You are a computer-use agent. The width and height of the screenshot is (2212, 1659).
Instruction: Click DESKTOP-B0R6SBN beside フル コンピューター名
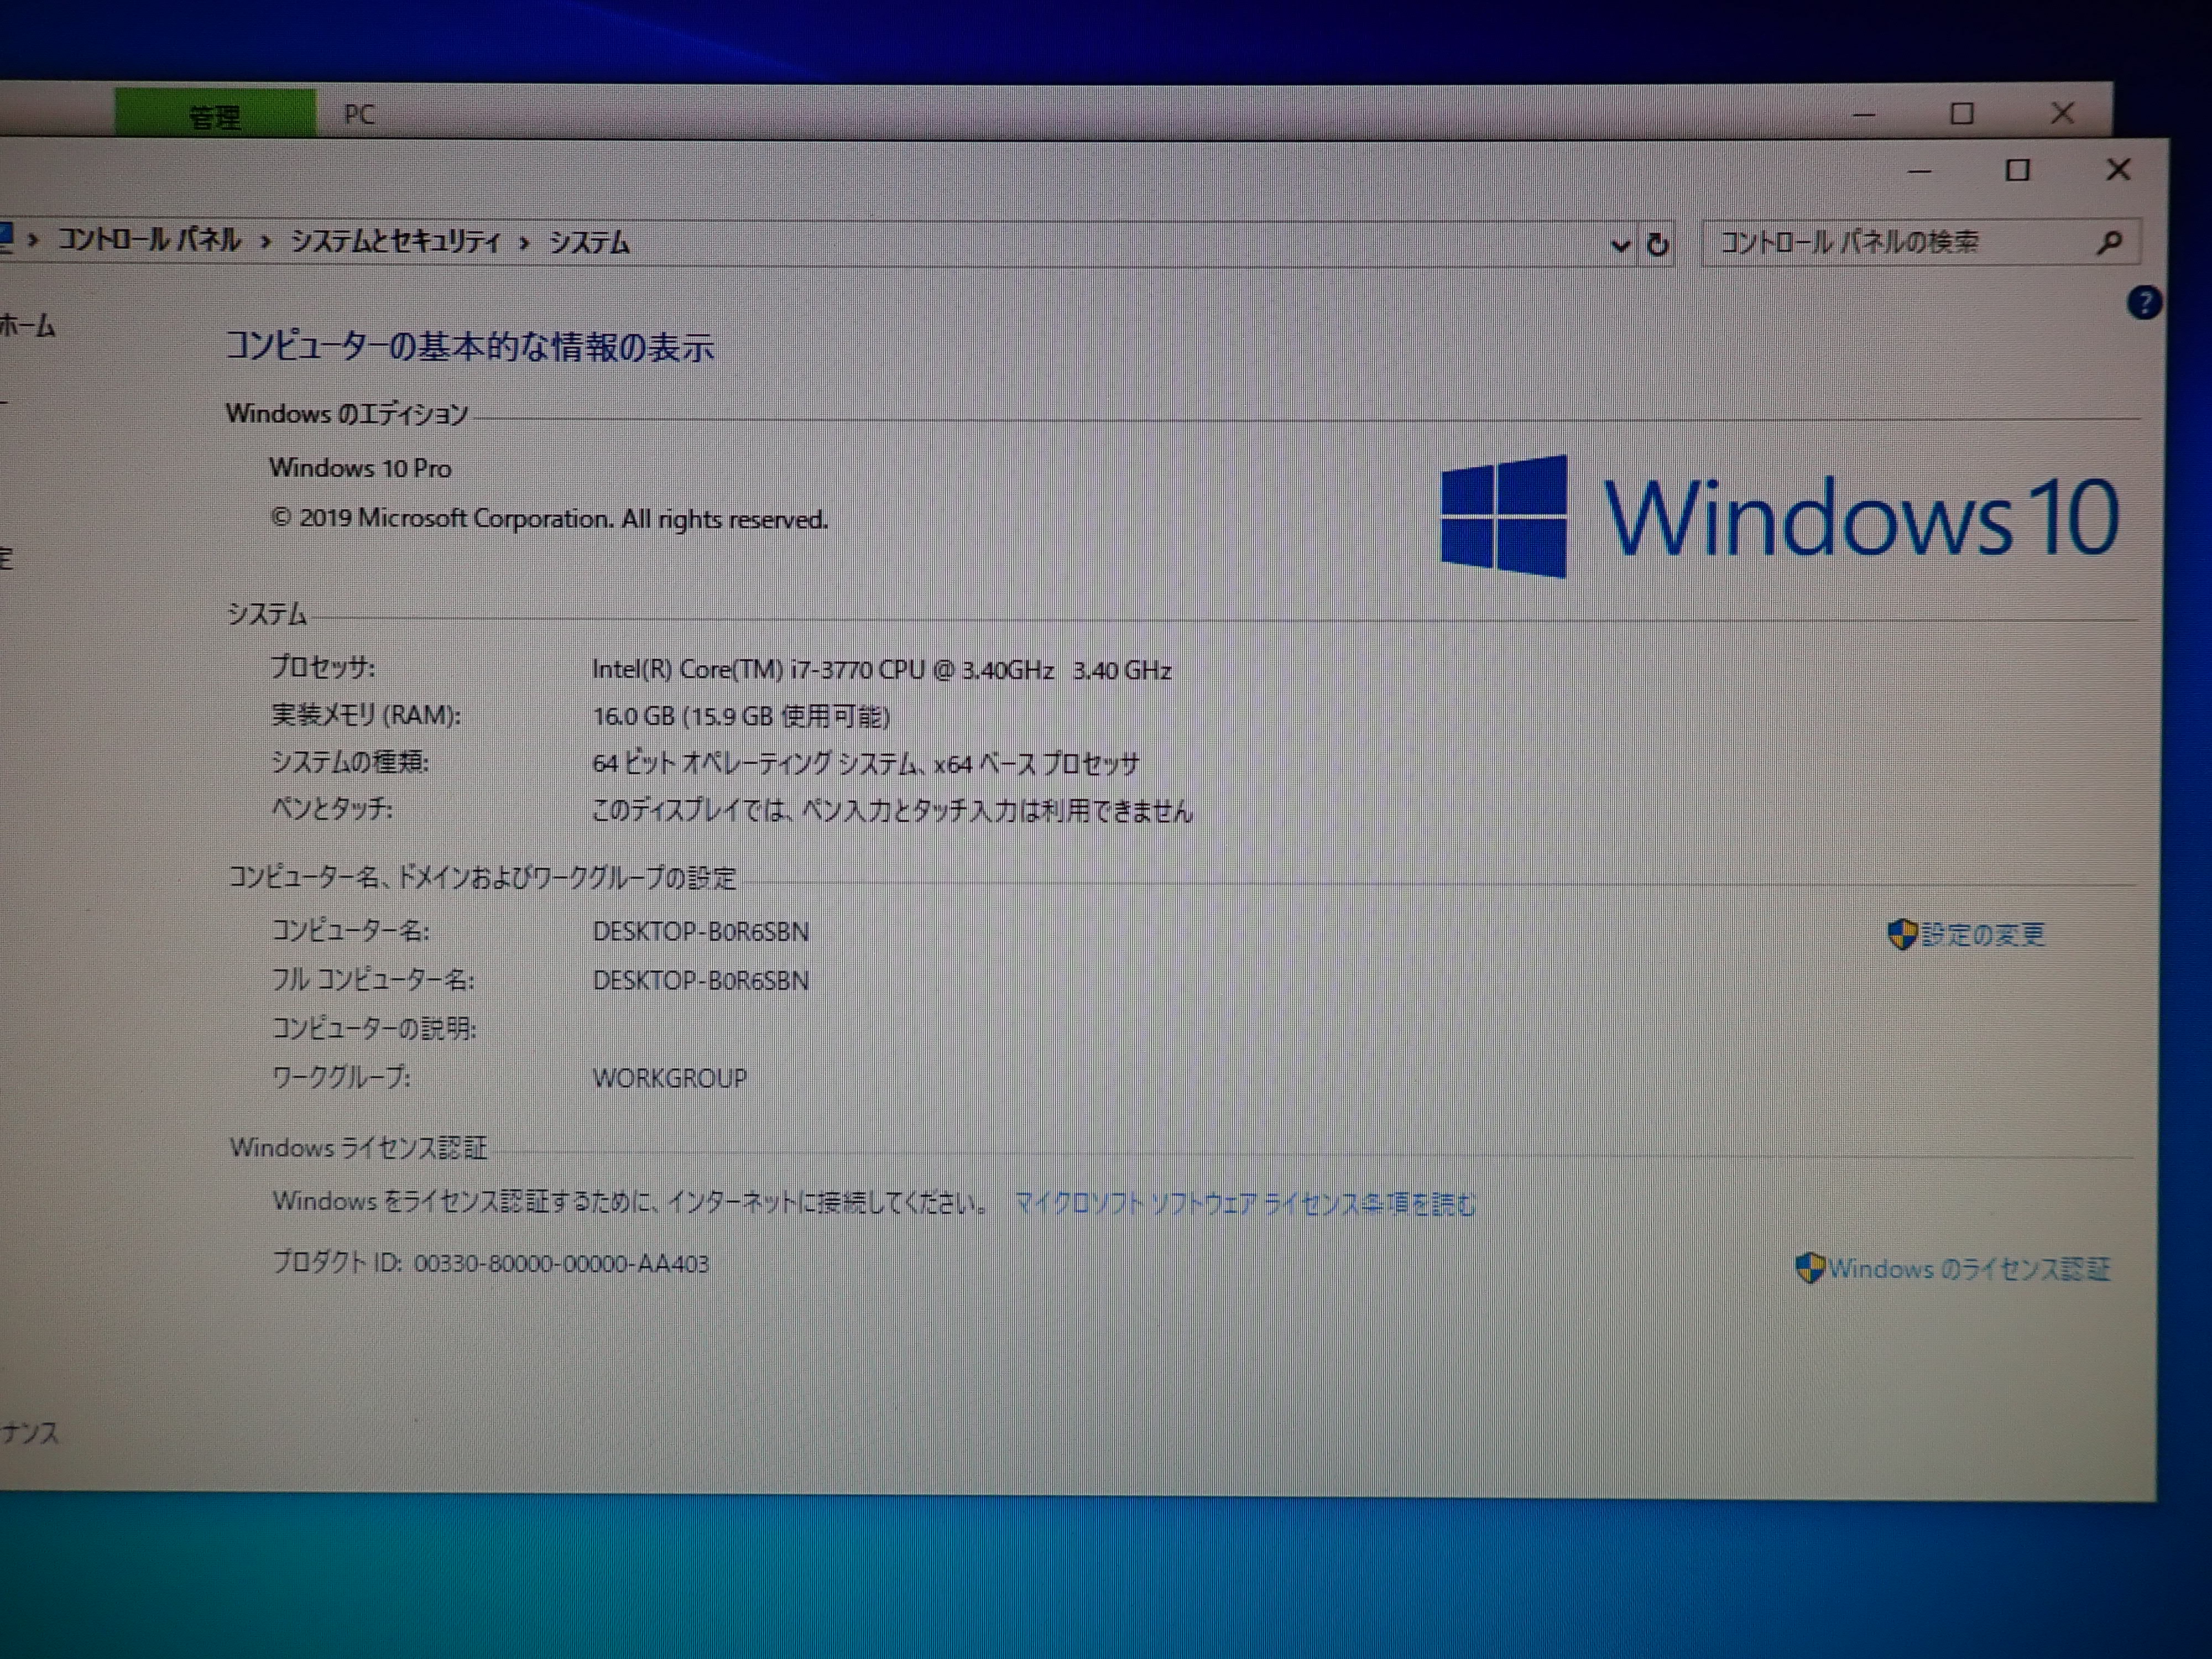point(700,980)
